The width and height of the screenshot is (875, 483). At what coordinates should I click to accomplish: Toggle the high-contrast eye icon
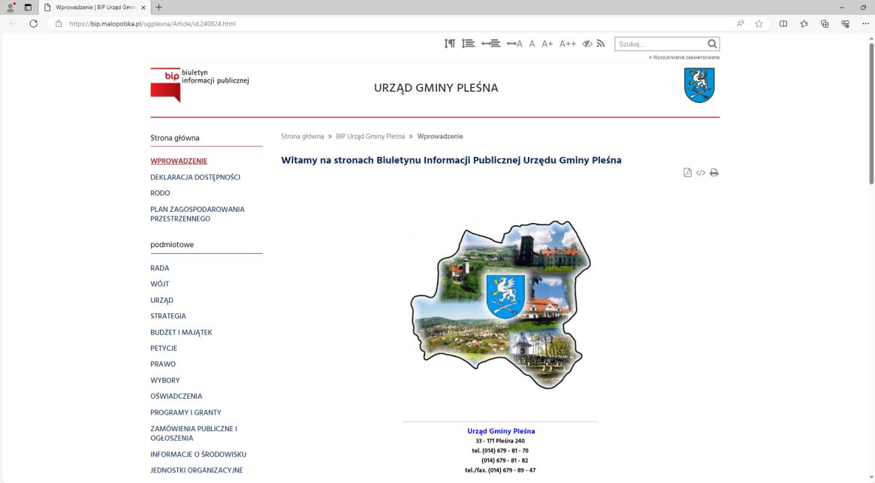click(x=587, y=44)
